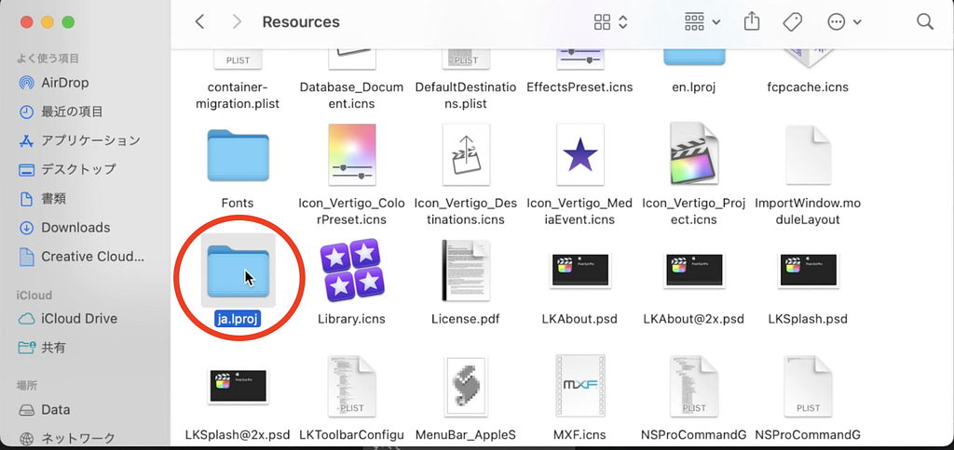
Task: Select the MXF.icns file
Action: (579, 386)
